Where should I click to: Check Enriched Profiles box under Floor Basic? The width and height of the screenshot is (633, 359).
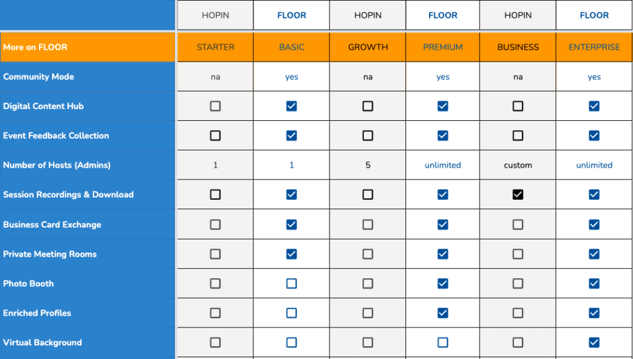292,313
